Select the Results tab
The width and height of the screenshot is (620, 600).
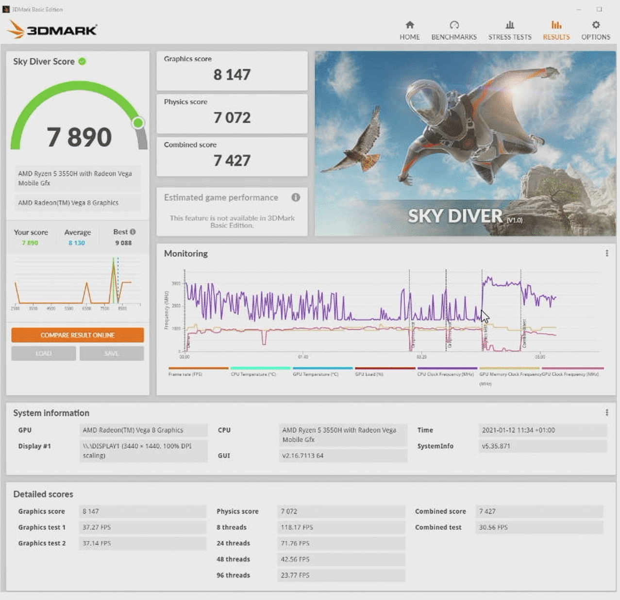pos(556,31)
